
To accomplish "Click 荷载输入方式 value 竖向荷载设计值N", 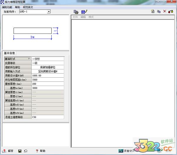I will (x=47, y=71).
